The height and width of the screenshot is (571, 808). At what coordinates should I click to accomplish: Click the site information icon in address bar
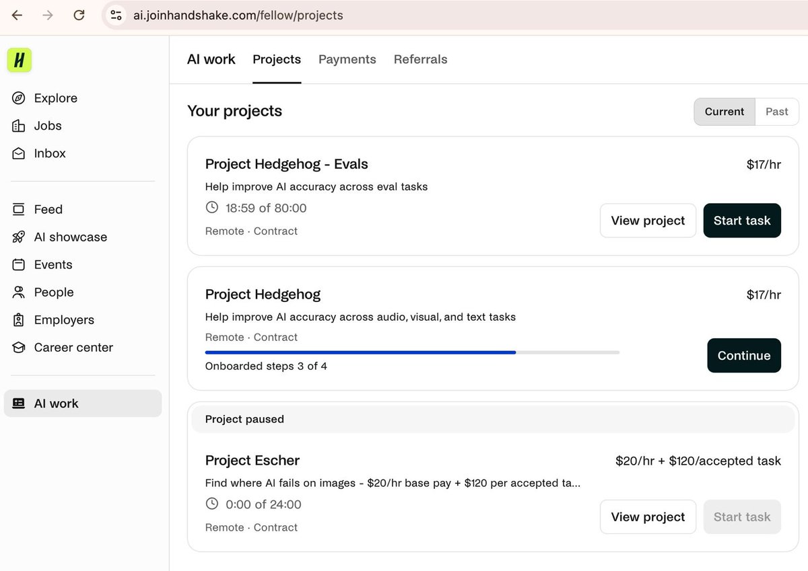pyautogui.click(x=116, y=15)
